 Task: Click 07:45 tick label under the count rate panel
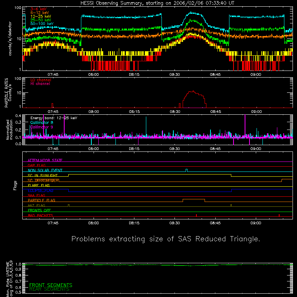point(53,75)
